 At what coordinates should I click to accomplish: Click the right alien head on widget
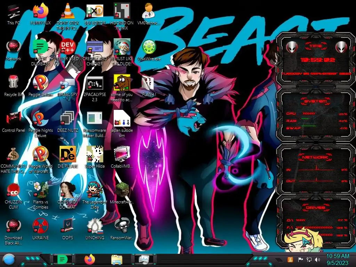click(341, 47)
